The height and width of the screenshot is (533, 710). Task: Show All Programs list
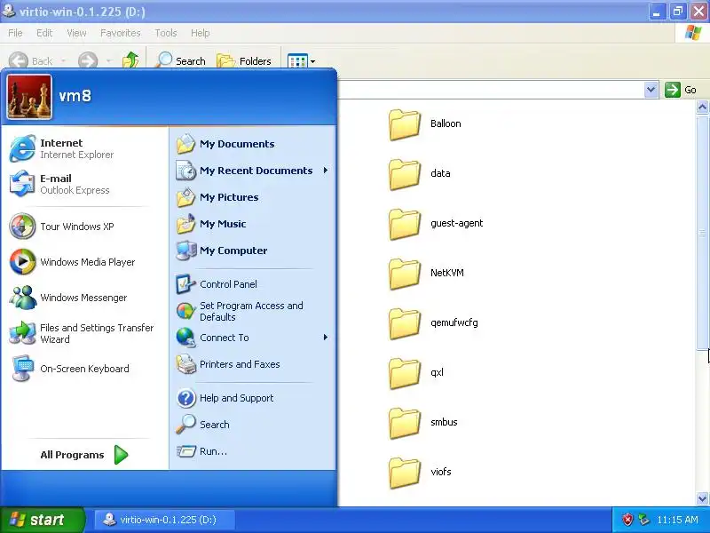[83, 455]
